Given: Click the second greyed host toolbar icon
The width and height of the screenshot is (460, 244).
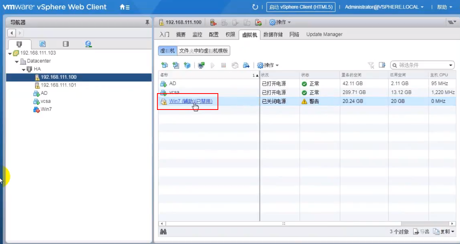Looking at the screenshot, I should click(225, 22).
